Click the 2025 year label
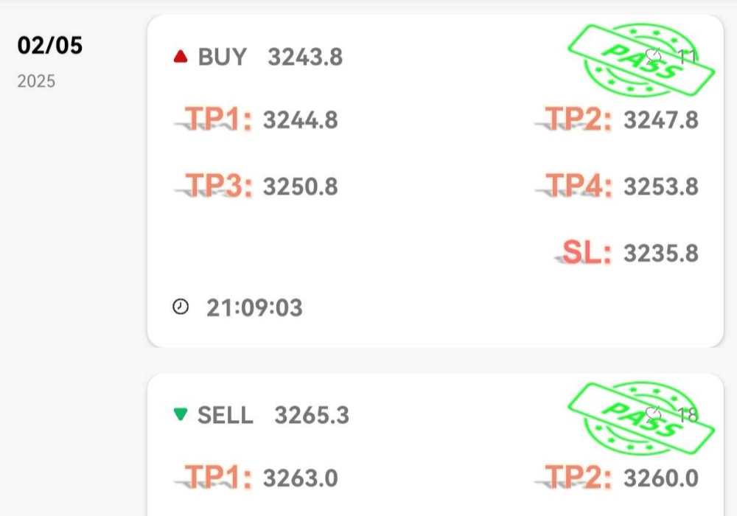This screenshot has height=516, width=737. [x=36, y=81]
